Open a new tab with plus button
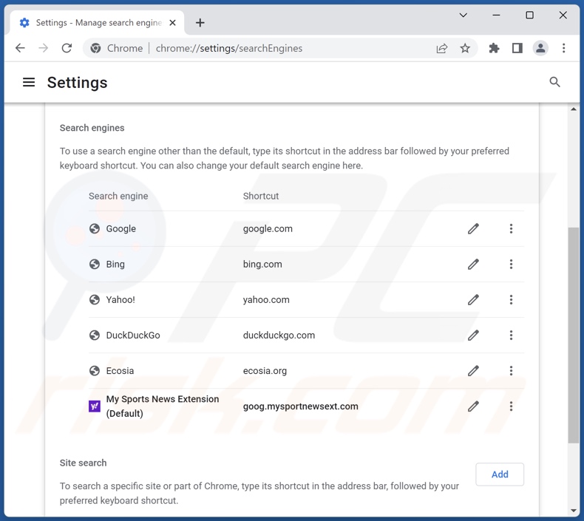 200,23
